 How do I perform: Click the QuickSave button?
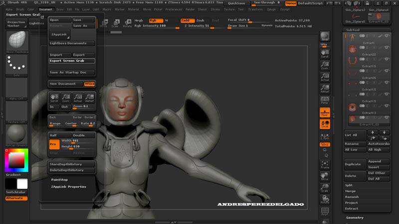tap(236, 3)
